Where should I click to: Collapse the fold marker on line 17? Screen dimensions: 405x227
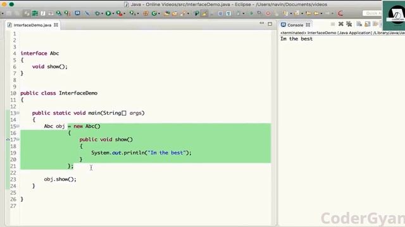point(18,139)
